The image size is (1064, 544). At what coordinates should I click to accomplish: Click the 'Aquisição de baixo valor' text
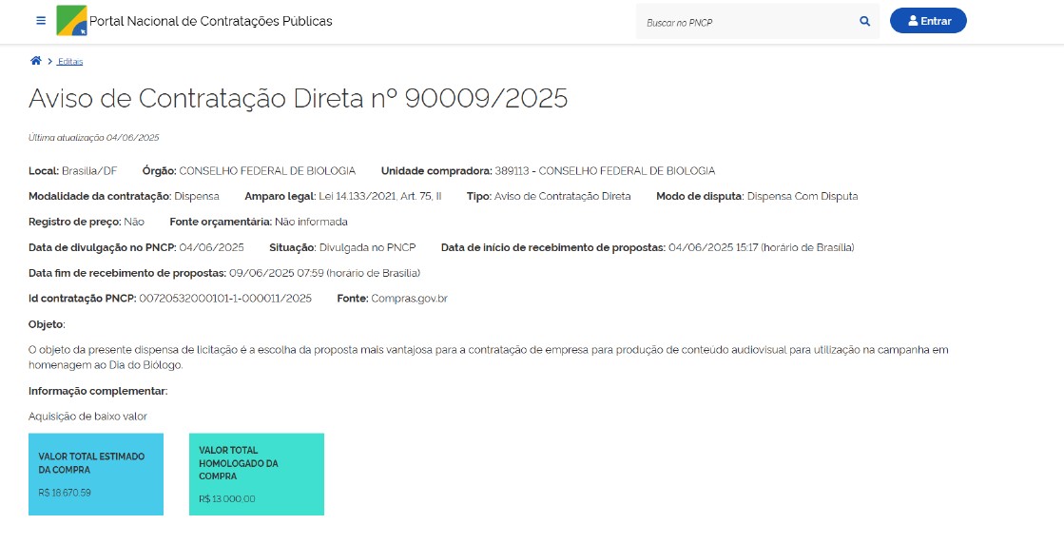tap(87, 417)
